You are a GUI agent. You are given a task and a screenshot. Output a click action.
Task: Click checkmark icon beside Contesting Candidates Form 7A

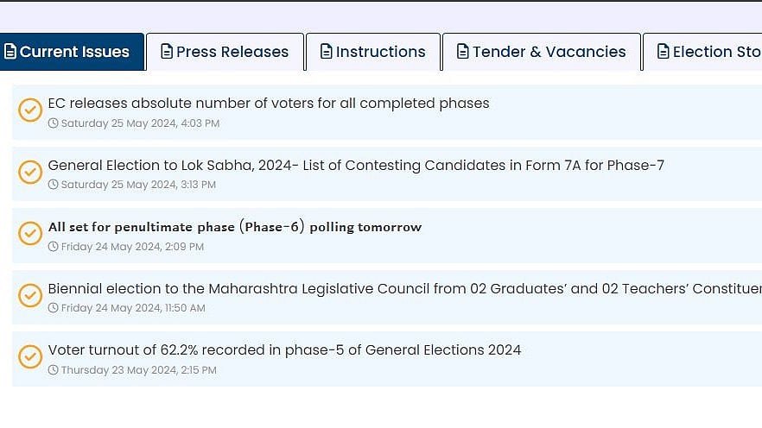(x=30, y=172)
